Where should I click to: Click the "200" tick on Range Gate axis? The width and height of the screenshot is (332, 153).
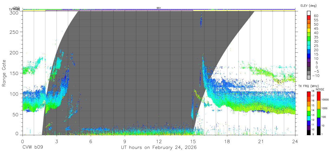point(14,52)
